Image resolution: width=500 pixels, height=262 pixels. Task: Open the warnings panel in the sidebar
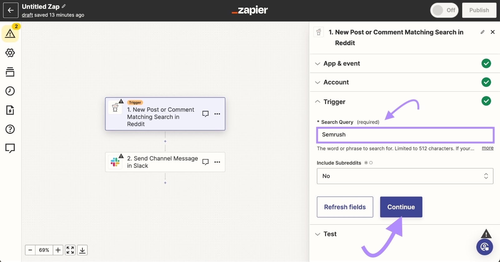tap(10, 33)
